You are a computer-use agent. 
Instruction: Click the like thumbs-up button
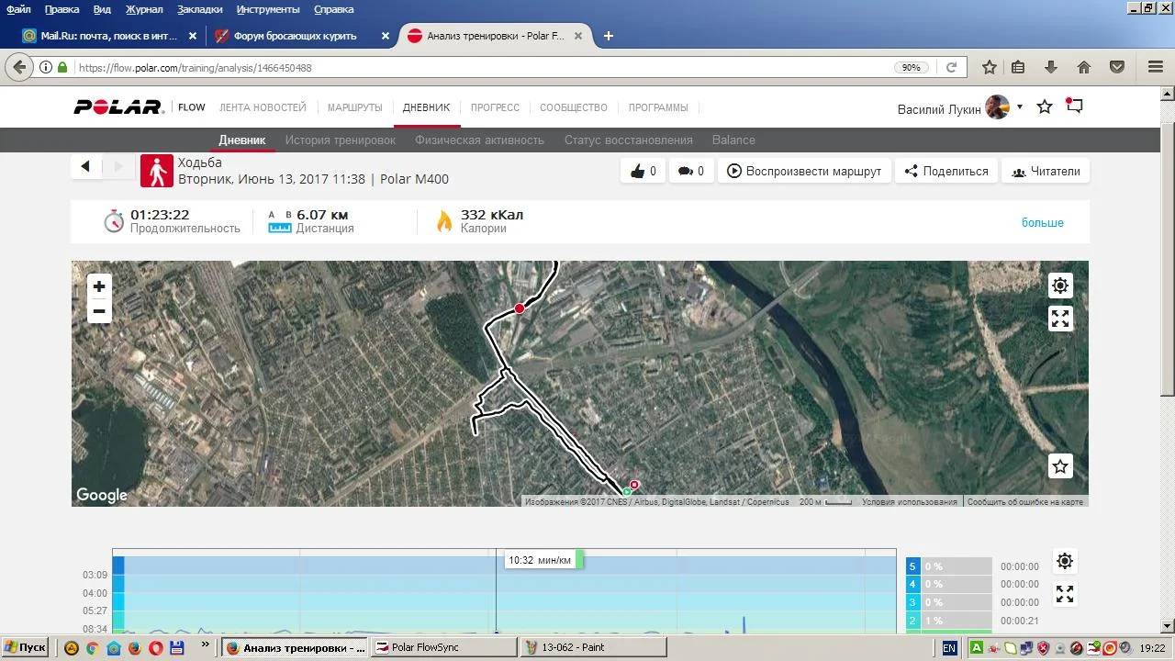click(643, 171)
